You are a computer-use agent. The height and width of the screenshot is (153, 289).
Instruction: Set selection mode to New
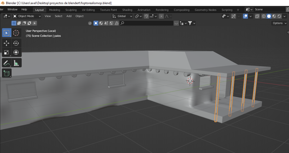point(14,23)
